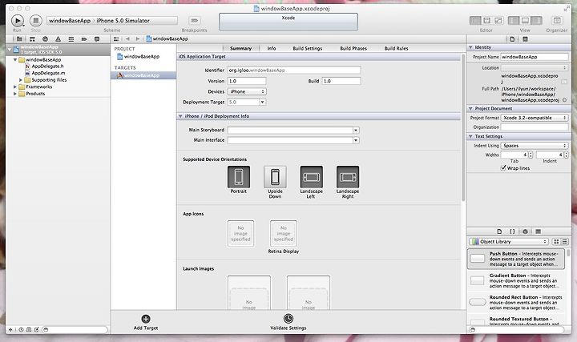The height and width of the screenshot is (342, 577).
Task: Open the Main Interface dropdown
Action: (x=356, y=140)
